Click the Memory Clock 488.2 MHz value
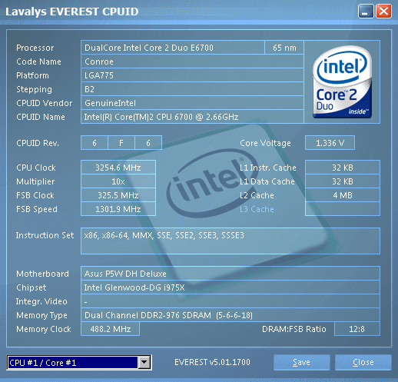 [x=111, y=329]
